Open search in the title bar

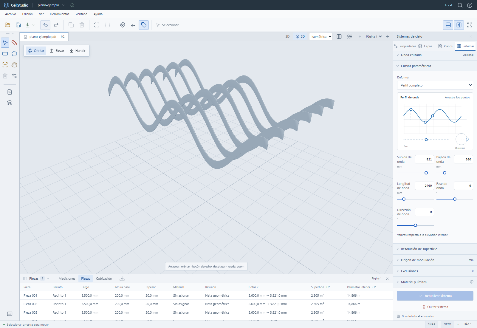(x=460, y=5)
